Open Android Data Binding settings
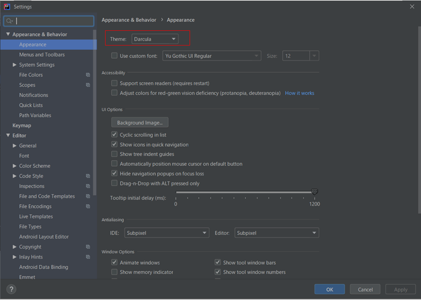Viewport: 421px width, 300px height. pos(44,267)
